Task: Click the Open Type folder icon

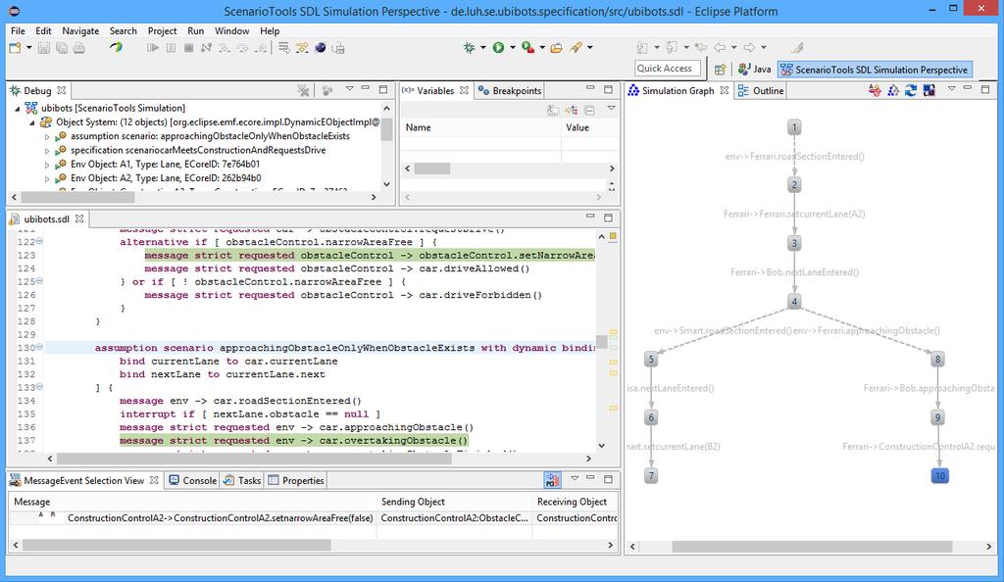Action: click(557, 47)
